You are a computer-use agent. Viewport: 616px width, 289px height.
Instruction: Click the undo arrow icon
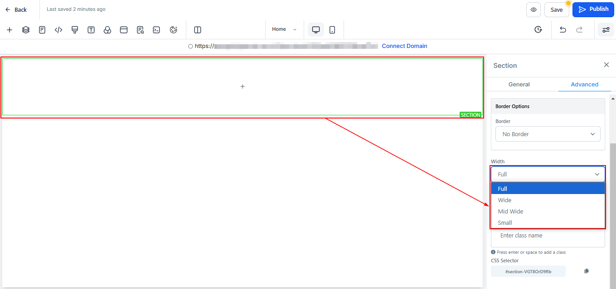pyautogui.click(x=563, y=30)
